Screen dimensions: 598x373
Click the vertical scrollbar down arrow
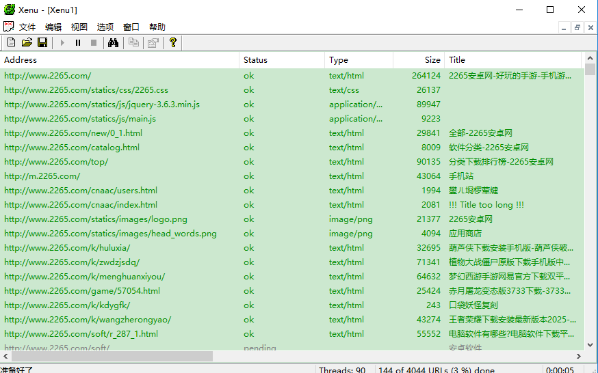pos(592,345)
